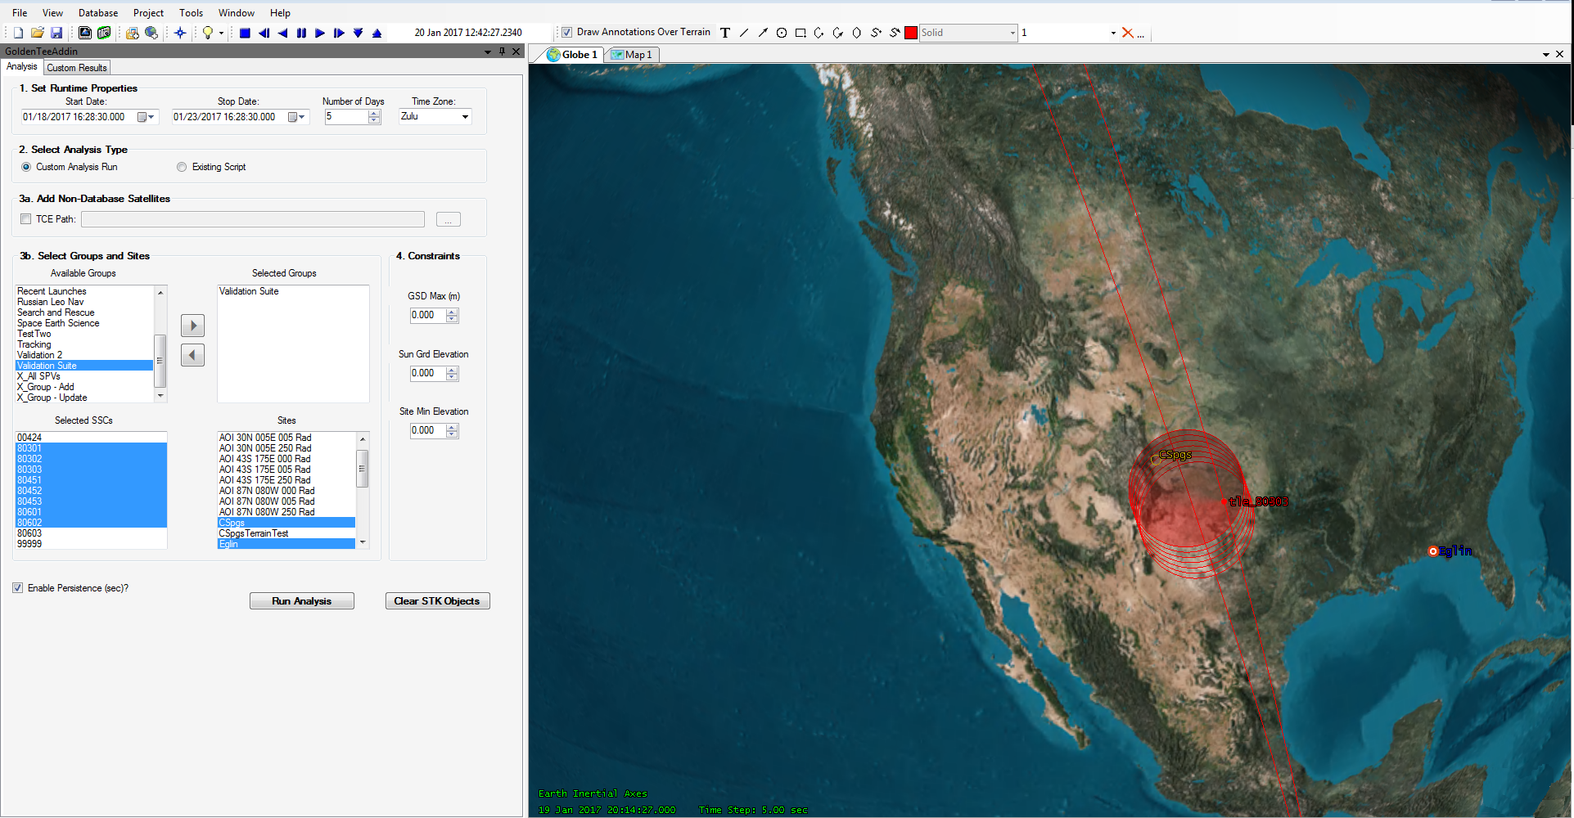Pause the animation
Image resolution: width=1574 pixels, height=818 pixels.
click(301, 33)
